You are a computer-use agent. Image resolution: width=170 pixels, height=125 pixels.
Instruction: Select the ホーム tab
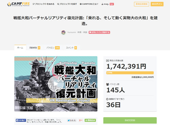tap(20, 48)
